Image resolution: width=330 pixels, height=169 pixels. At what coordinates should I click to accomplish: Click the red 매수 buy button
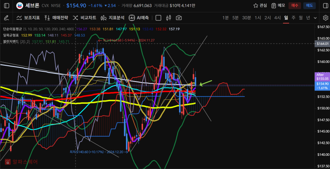(x=295, y=6)
